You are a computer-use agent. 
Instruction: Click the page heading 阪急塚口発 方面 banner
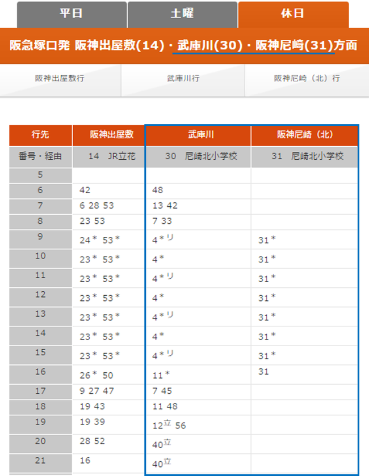click(x=183, y=46)
